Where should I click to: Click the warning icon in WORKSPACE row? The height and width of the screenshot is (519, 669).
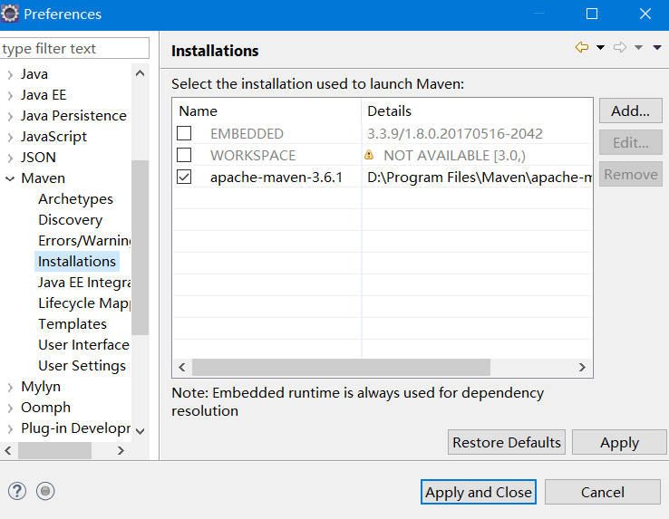(x=369, y=155)
